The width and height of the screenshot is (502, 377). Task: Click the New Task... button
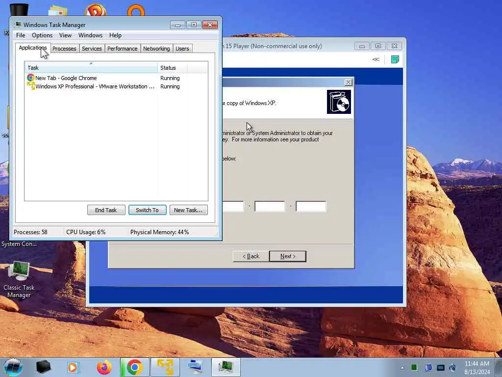(x=188, y=210)
